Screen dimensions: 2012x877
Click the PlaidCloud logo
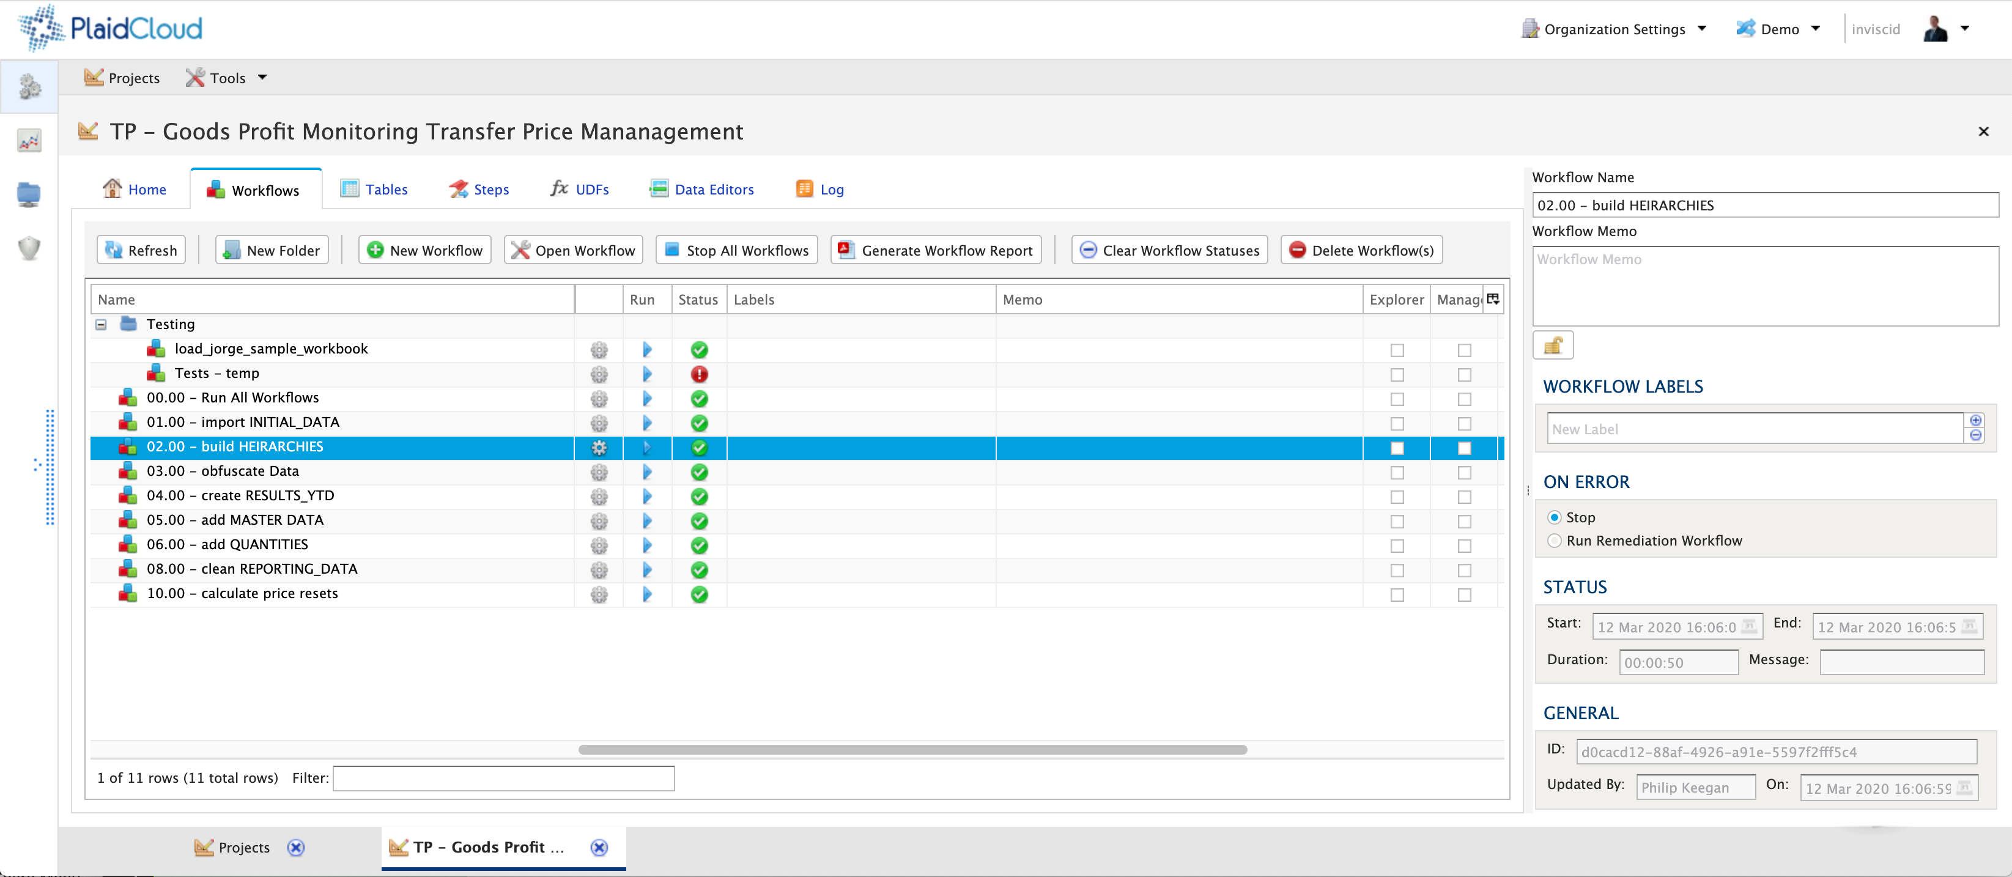[110, 28]
